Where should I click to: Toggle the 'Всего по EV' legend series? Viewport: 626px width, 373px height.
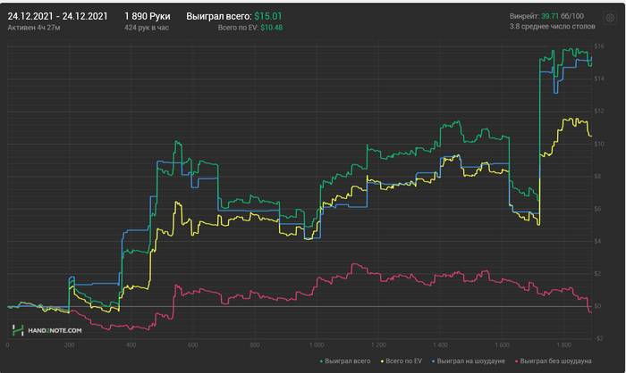[402, 361]
